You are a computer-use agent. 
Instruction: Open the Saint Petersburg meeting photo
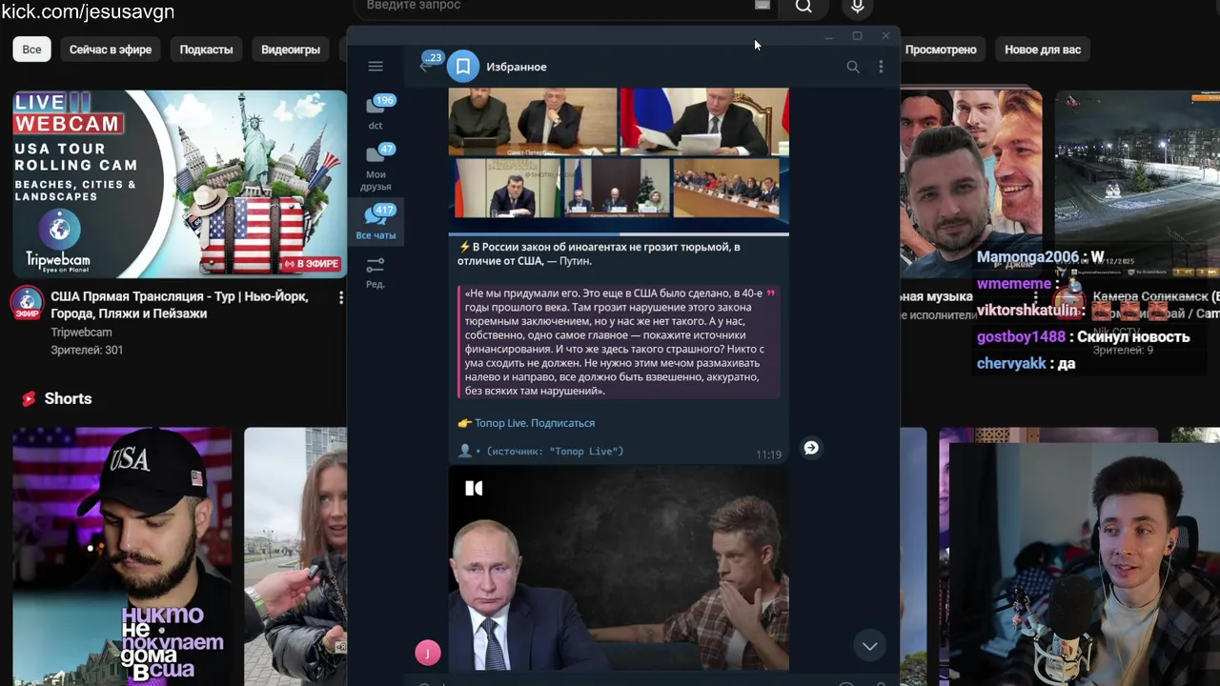coord(533,121)
